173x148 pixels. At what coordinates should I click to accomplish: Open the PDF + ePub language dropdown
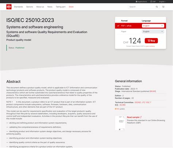pos(153,26)
